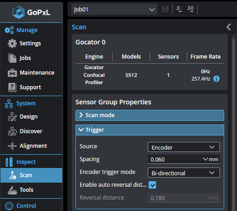Open Encoder trigger mode Bi-directional dropdown
The width and height of the screenshot is (237, 211).
point(184,173)
